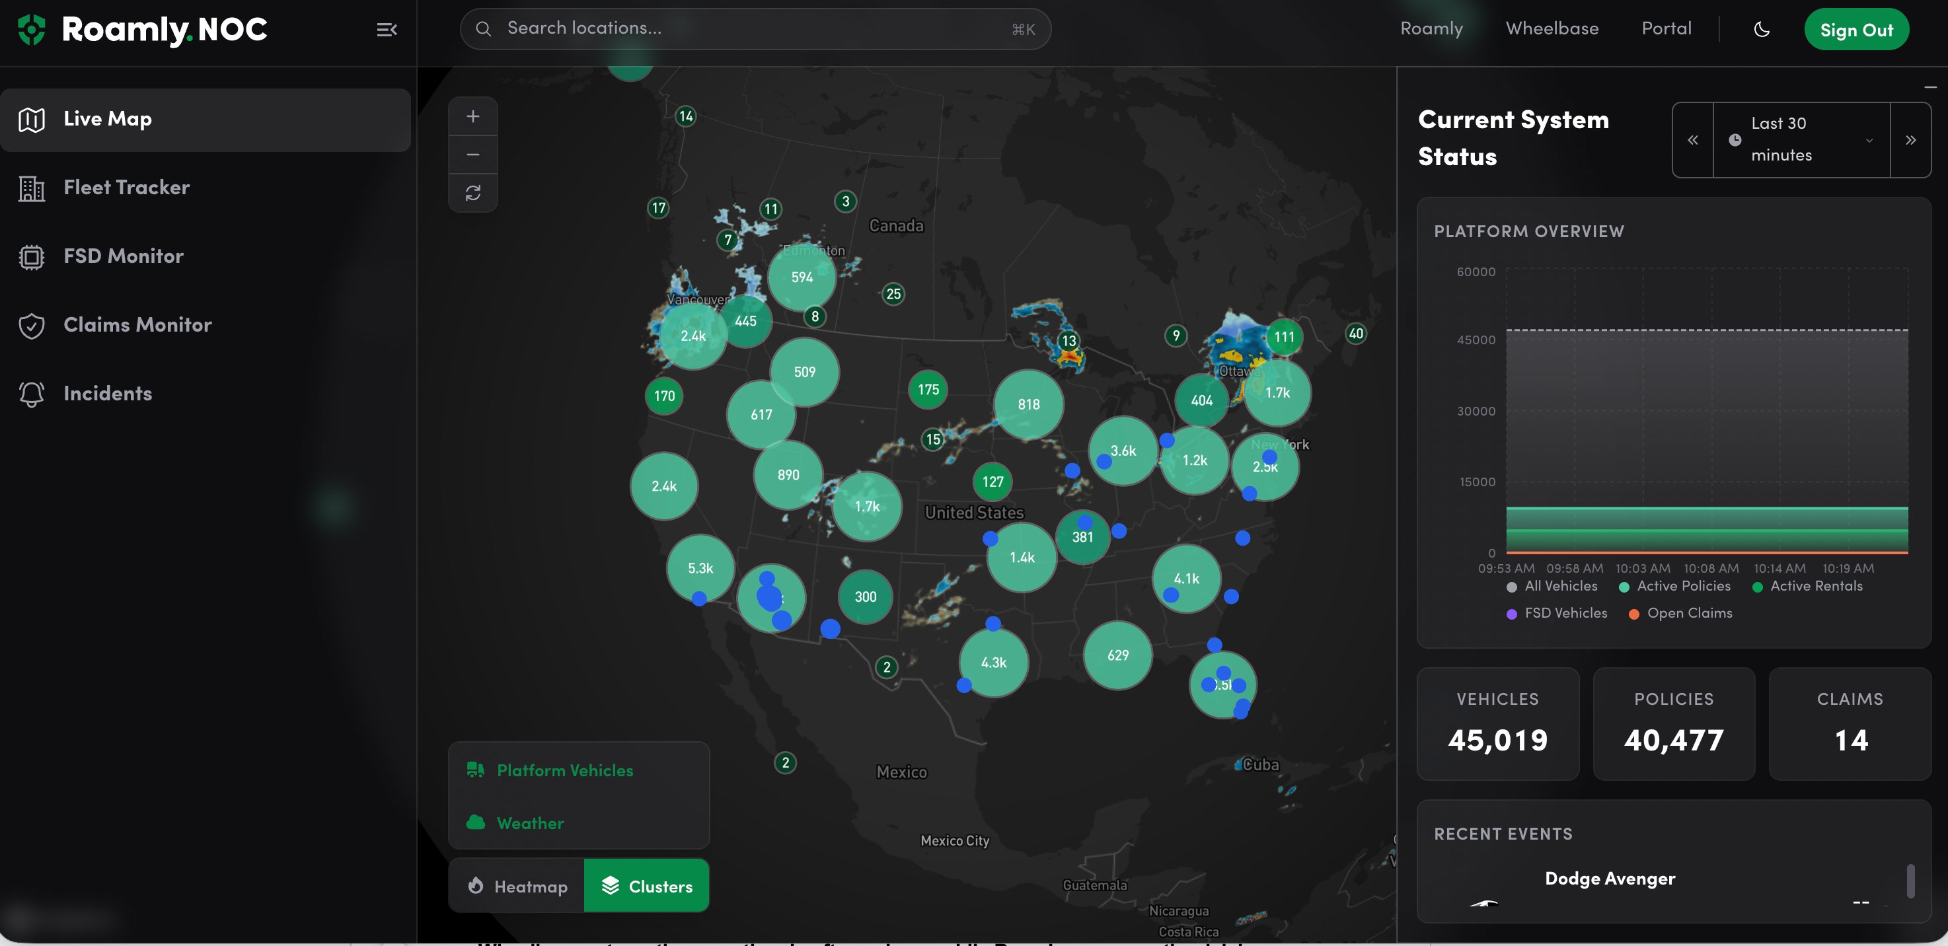
Task: Go to previous time range with double-left arrows
Action: (x=1692, y=140)
